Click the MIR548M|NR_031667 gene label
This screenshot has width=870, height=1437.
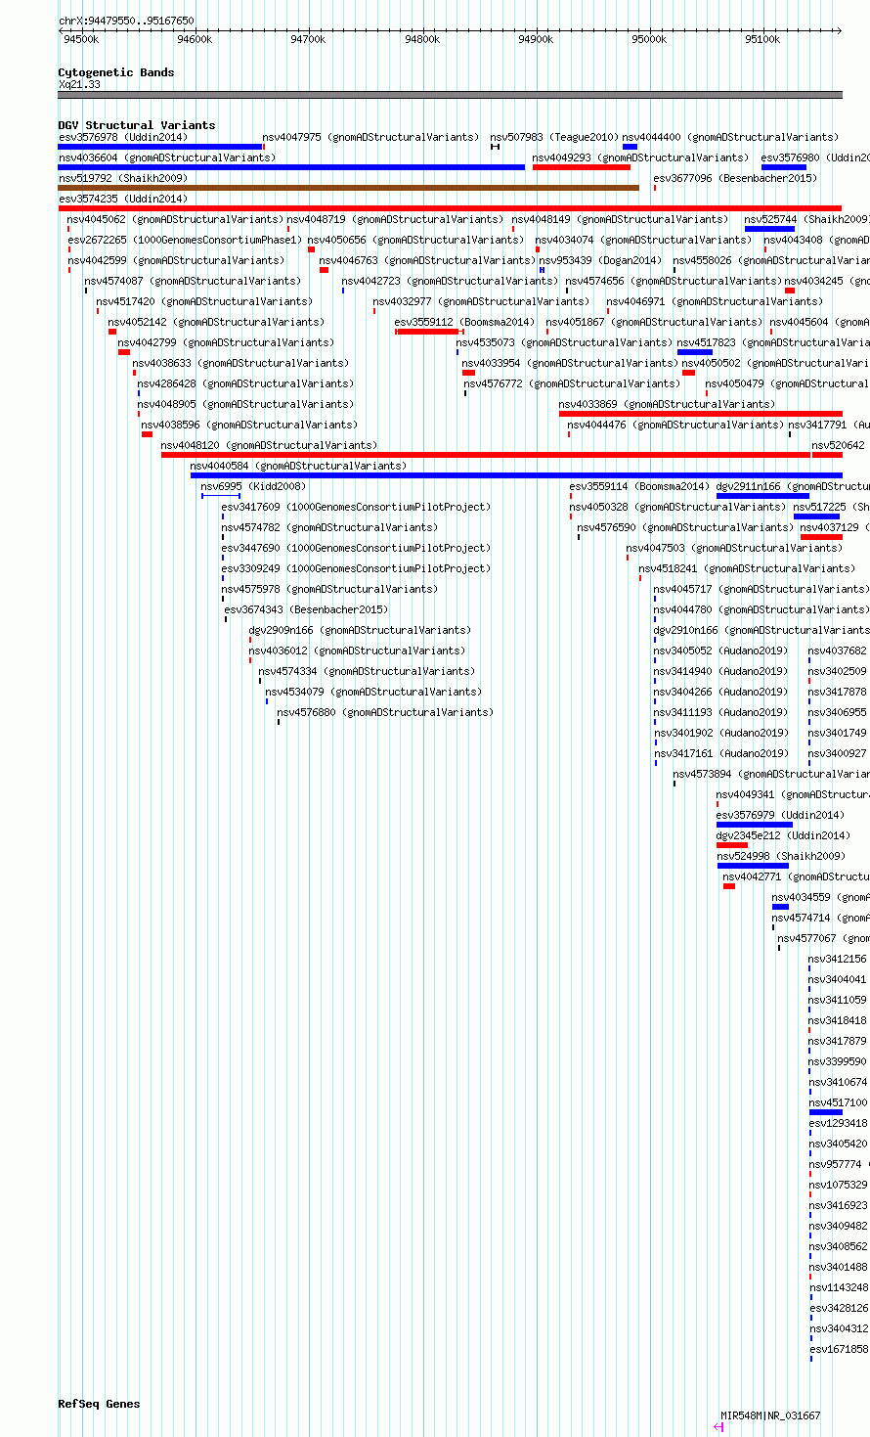[x=770, y=1415]
